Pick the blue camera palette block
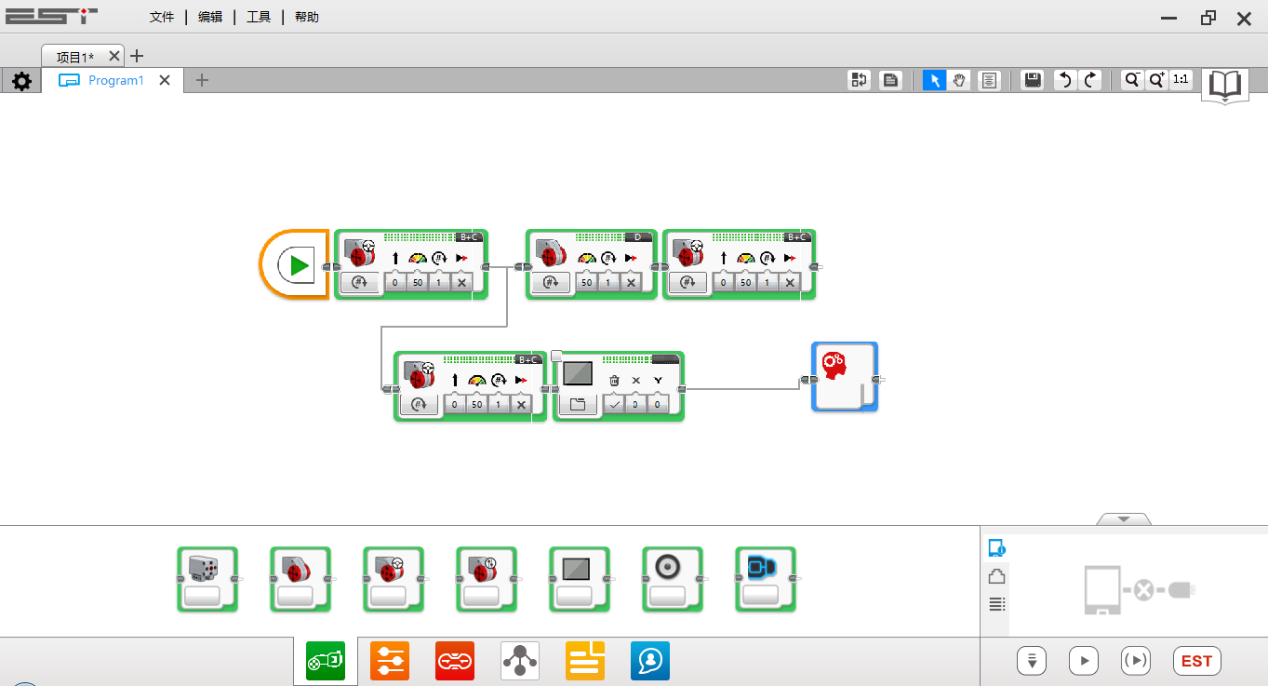Image resolution: width=1268 pixels, height=686 pixels. [x=766, y=579]
